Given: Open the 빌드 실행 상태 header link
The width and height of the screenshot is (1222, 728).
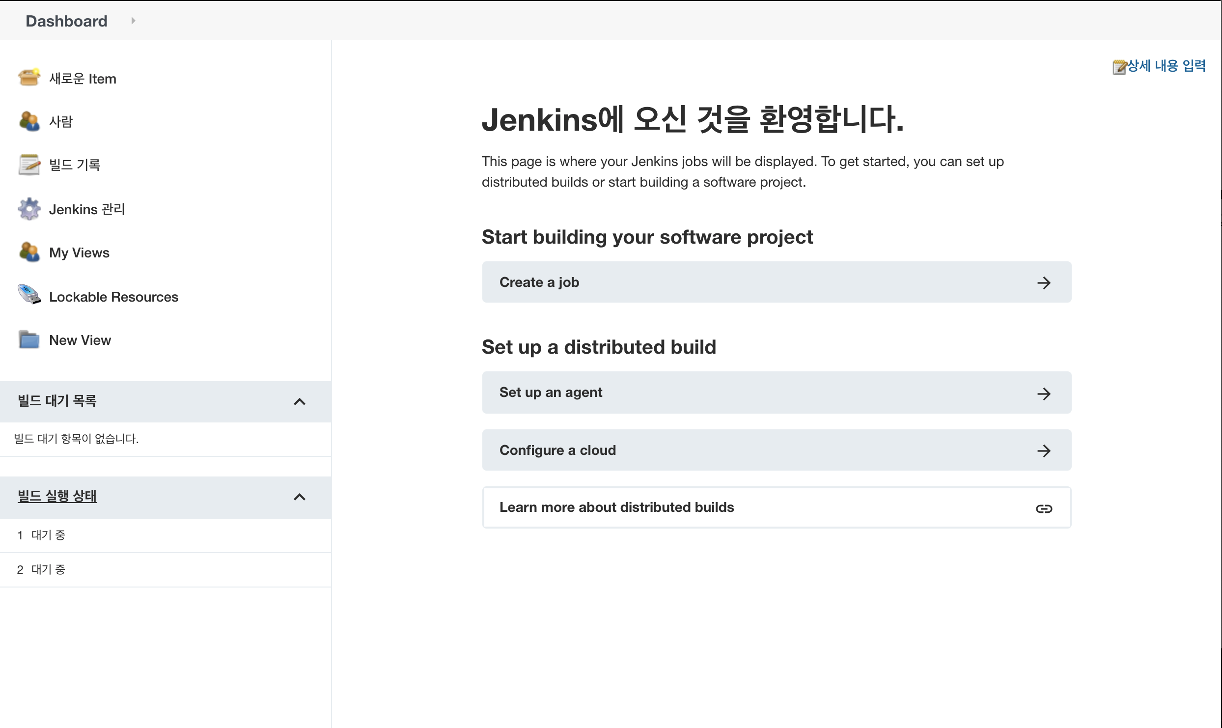Looking at the screenshot, I should pos(57,496).
